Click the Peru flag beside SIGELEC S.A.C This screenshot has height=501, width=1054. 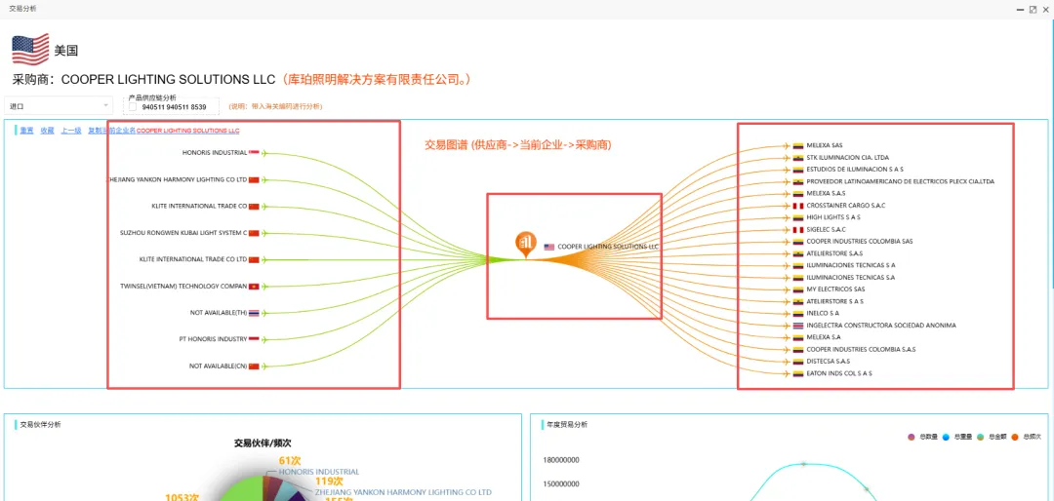click(798, 230)
